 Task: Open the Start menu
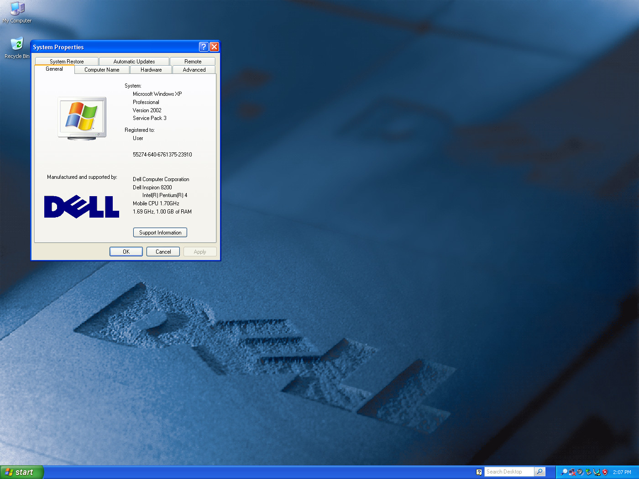pyautogui.click(x=22, y=472)
